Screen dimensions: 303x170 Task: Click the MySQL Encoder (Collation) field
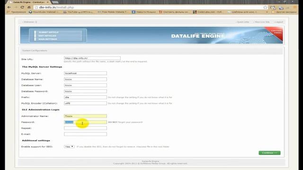click(x=85, y=103)
